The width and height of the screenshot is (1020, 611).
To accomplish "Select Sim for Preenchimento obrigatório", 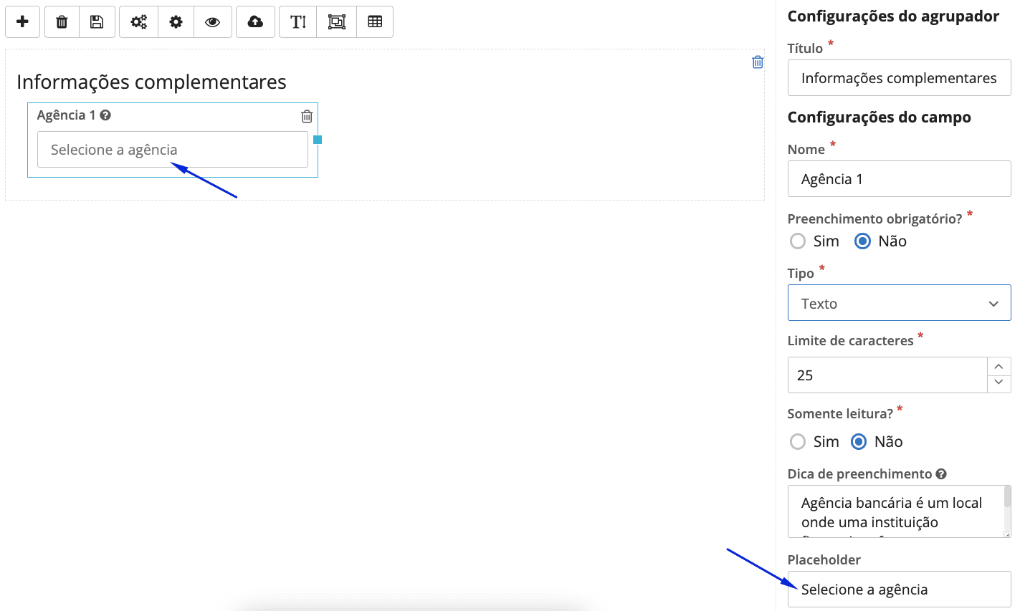I will (798, 241).
